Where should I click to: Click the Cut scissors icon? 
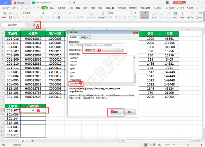[x=10, y=13]
